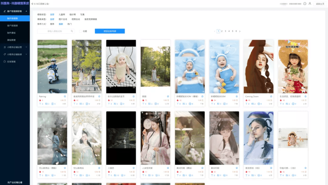This screenshot has height=185, width=328.
Task: Expand the 小程序店铺装修 sidebar menu
Action: (x=26, y=54)
